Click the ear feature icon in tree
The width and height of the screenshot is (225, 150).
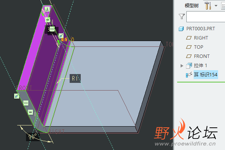tap(189, 75)
